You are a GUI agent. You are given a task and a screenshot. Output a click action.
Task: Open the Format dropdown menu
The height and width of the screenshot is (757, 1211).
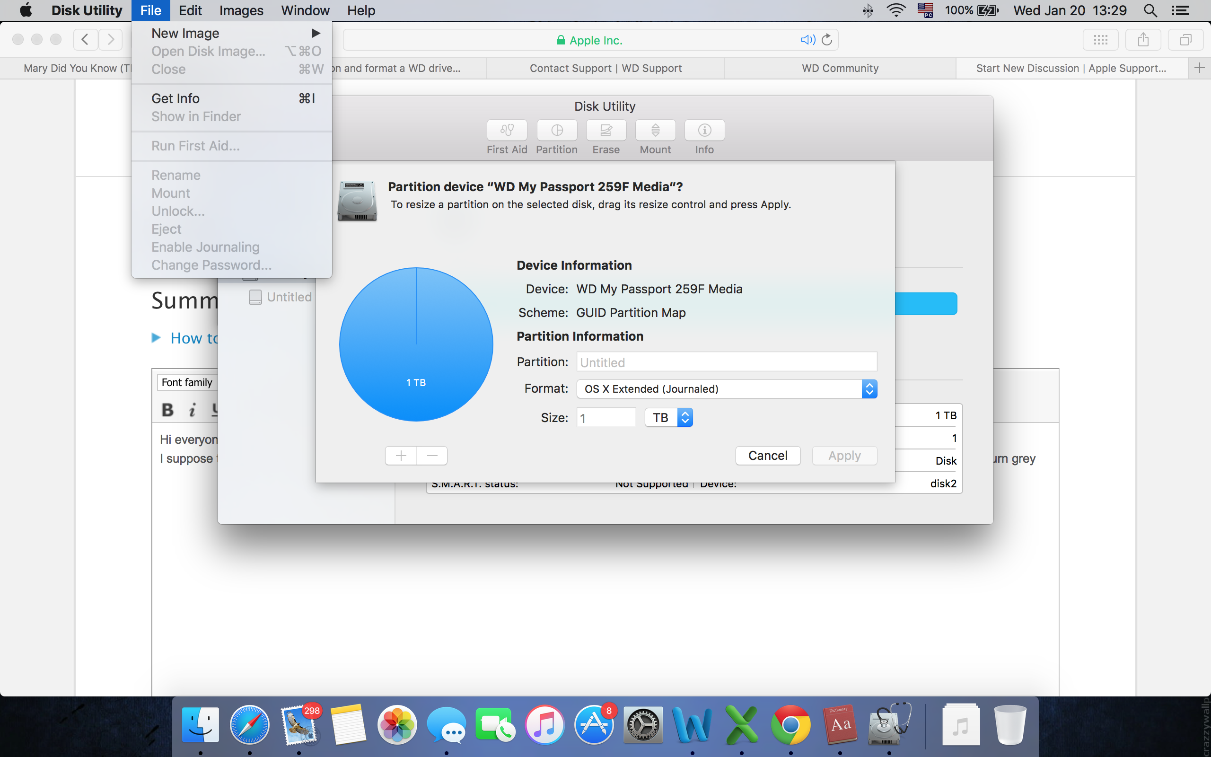point(726,389)
